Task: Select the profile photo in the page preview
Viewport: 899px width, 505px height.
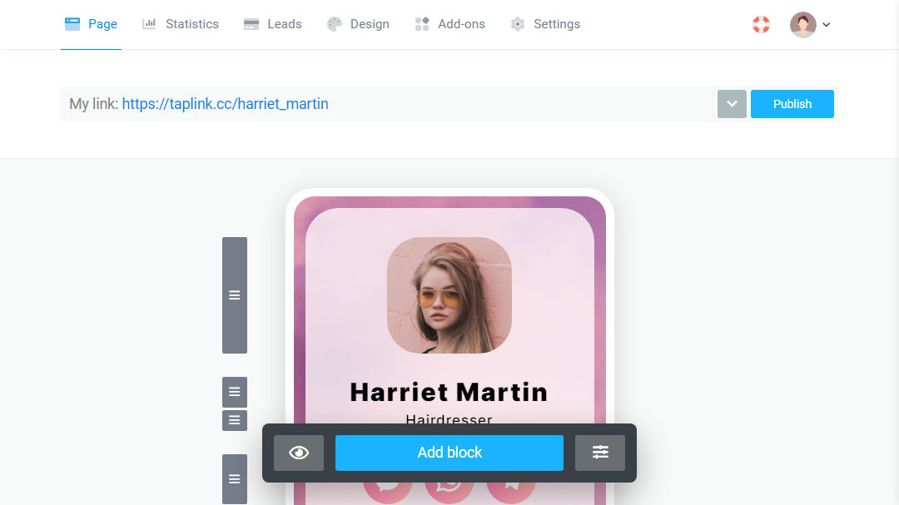Action: [449, 295]
